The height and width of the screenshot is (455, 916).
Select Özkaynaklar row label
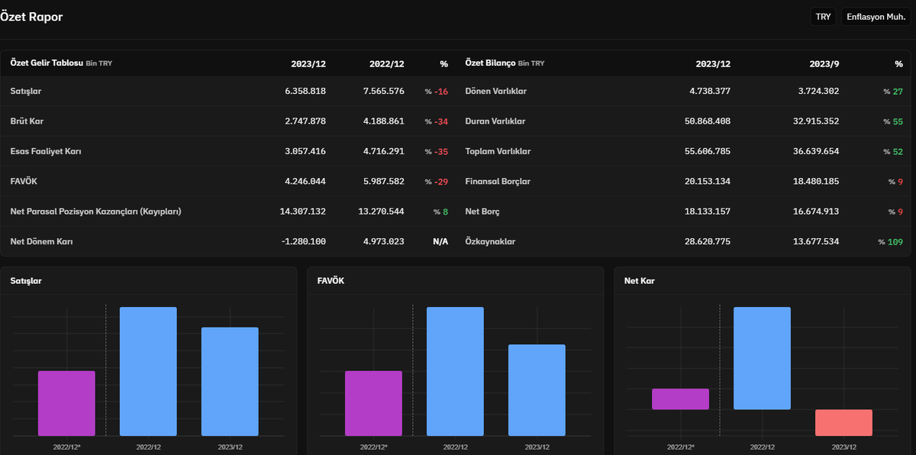490,241
